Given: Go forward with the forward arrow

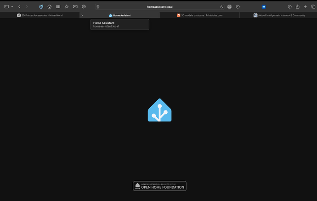Looking at the screenshot, I should 27,7.
